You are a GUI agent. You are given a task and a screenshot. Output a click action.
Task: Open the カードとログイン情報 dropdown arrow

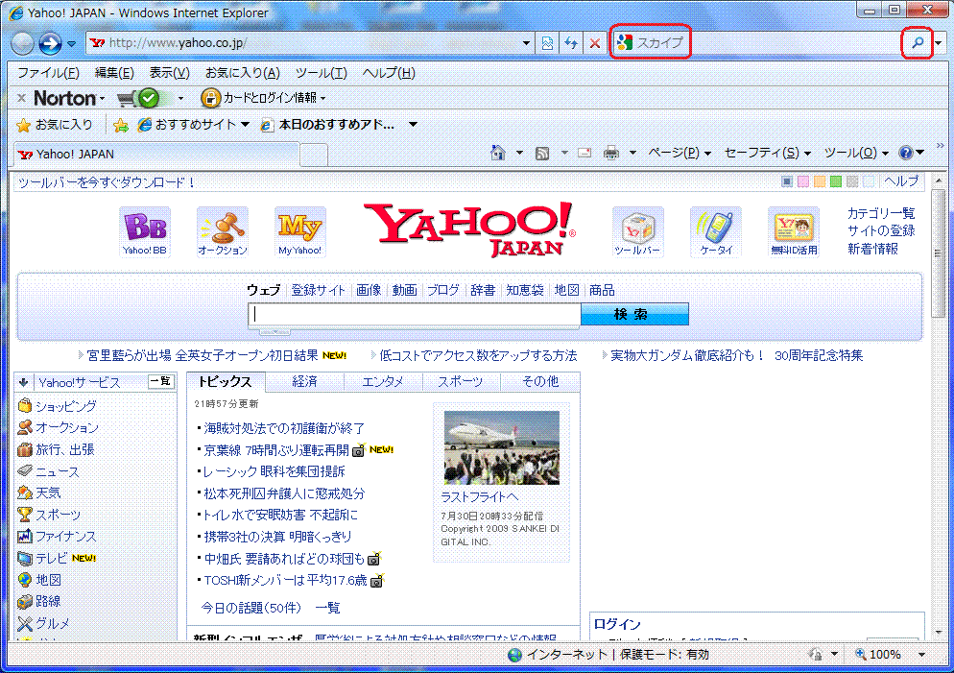coord(323,99)
